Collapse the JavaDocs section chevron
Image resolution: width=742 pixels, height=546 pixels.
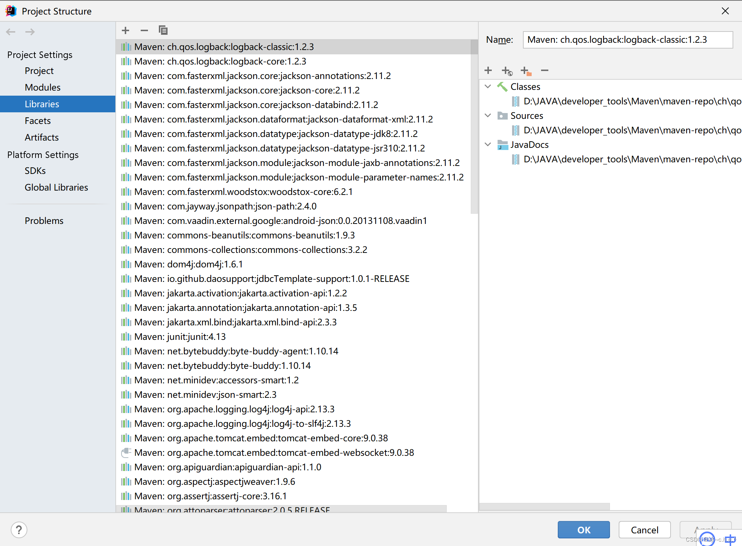487,144
